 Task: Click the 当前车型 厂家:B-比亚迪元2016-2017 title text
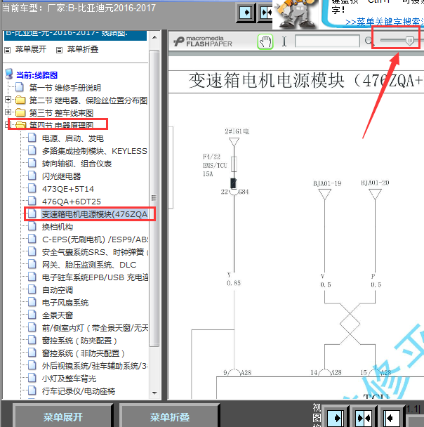(79, 8)
